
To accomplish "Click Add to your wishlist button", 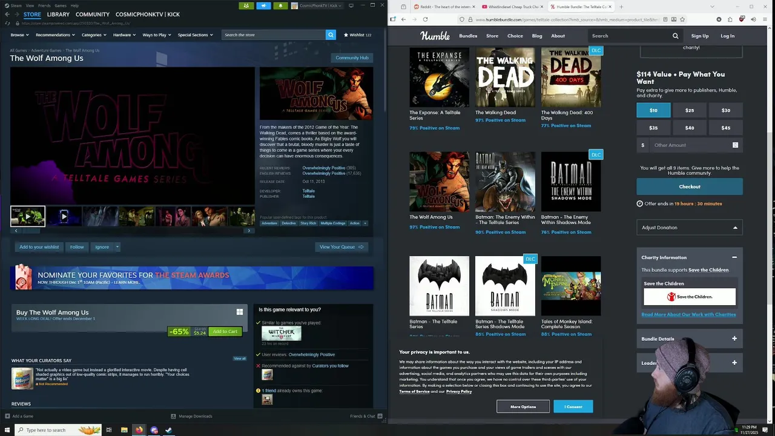I will [x=39, y=246].
